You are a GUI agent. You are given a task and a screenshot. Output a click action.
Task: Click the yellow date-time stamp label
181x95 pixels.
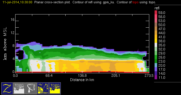coord(17,2)
